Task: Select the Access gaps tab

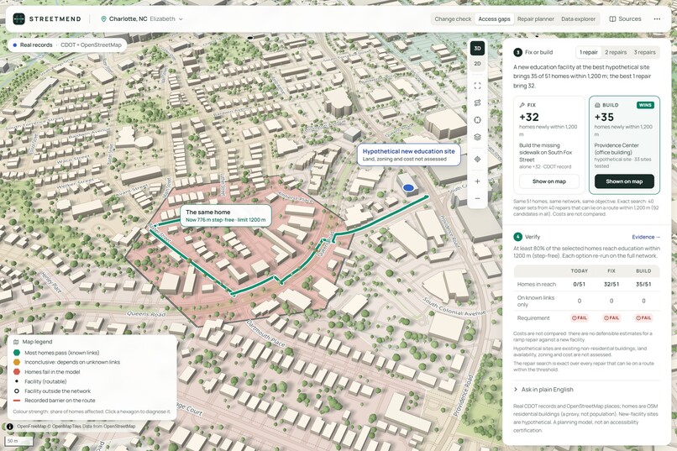Action: tap(494, 19)
